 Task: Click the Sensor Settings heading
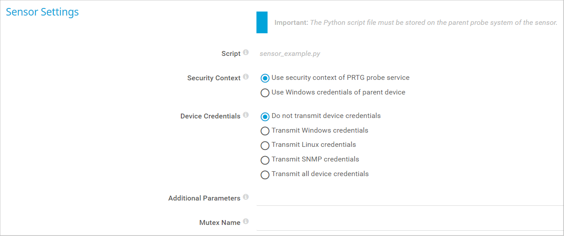click(x=42, y=12)
